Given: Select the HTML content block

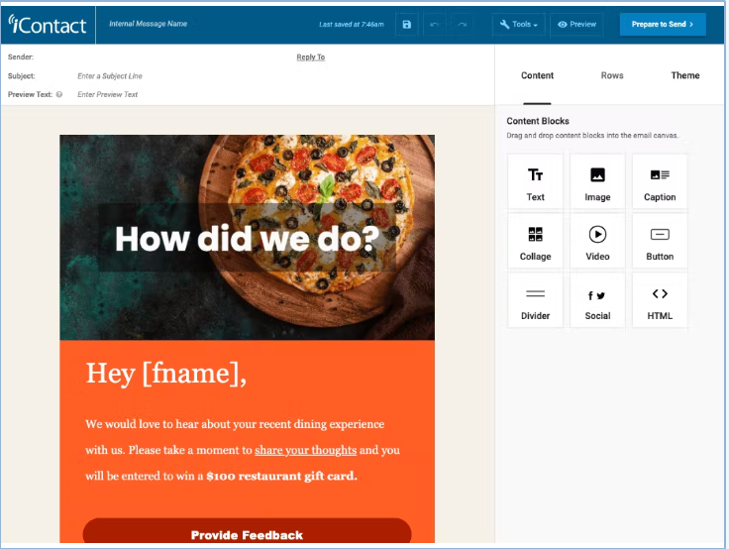Looking at the screenshot, I should pos(660,300).
